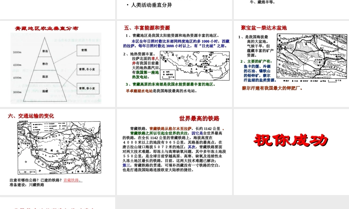Screen dimensions: 349x209
Task: Click text 牛、藏绵羊等
Action: tap(263, 2)
